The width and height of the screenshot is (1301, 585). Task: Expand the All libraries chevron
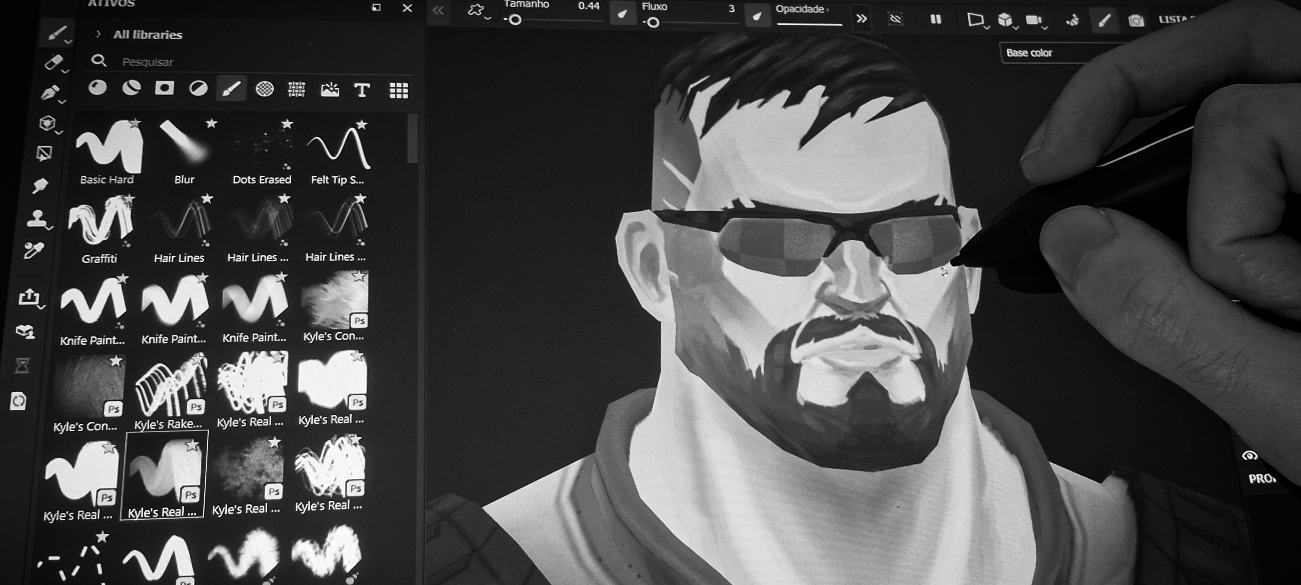[98, 34]
